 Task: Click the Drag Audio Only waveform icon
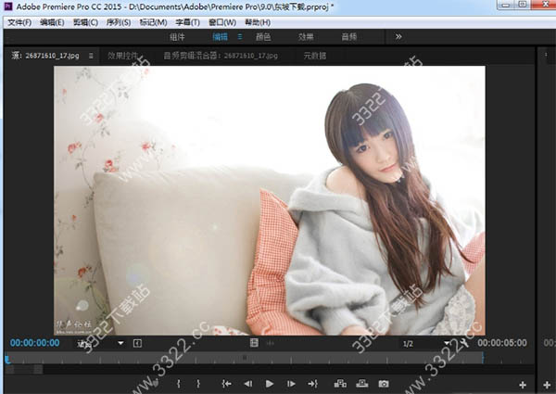click(271, 343)
